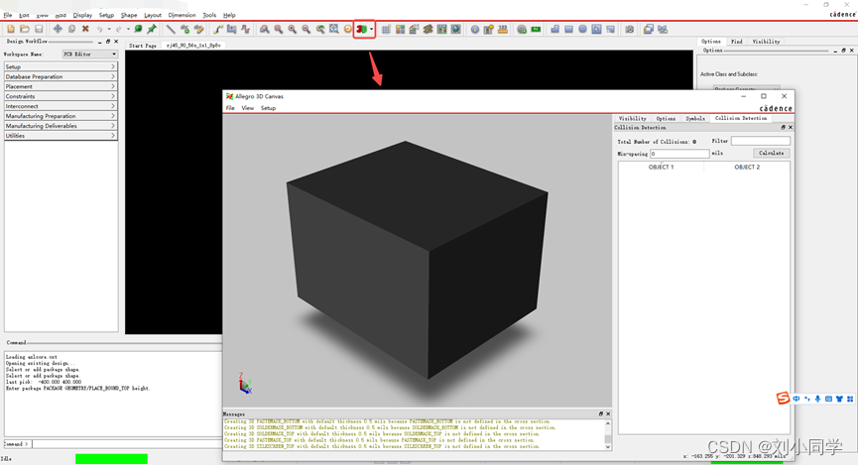Open dropdown arrow beside 3D Canvas icon
This screenshot has height=465, width=858.
click(372, 30)
